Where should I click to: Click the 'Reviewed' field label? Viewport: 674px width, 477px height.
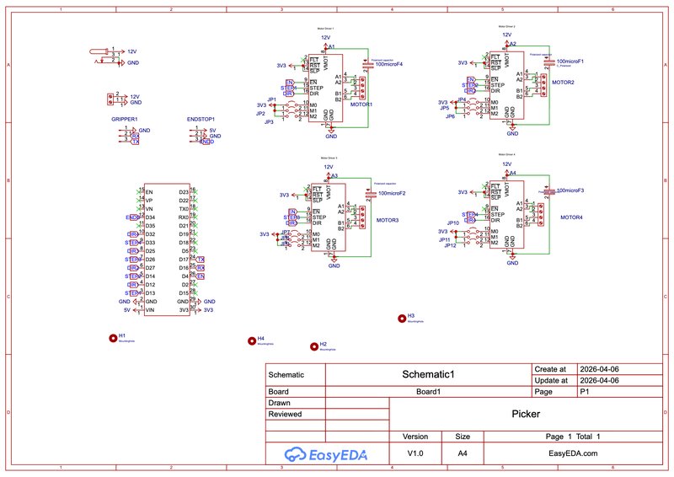tap(285, 414)
